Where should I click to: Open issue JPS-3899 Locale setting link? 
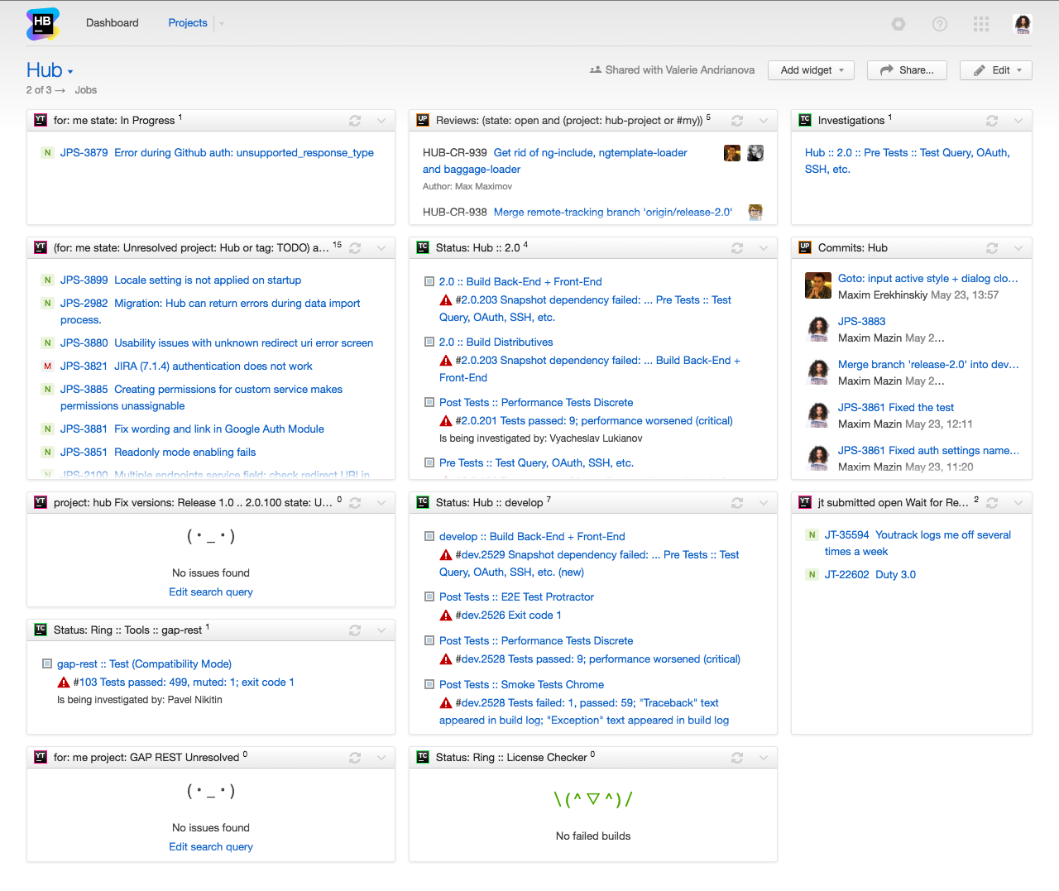[180, 280]
